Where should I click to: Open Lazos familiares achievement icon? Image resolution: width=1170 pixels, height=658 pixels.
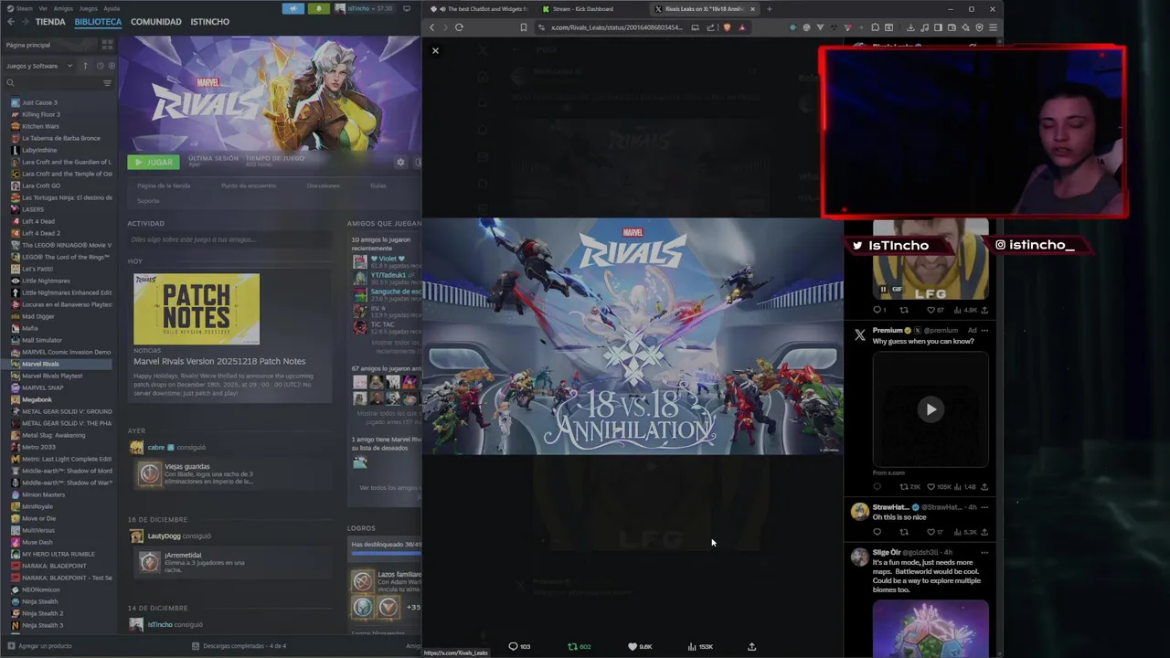tap(363, 580)
